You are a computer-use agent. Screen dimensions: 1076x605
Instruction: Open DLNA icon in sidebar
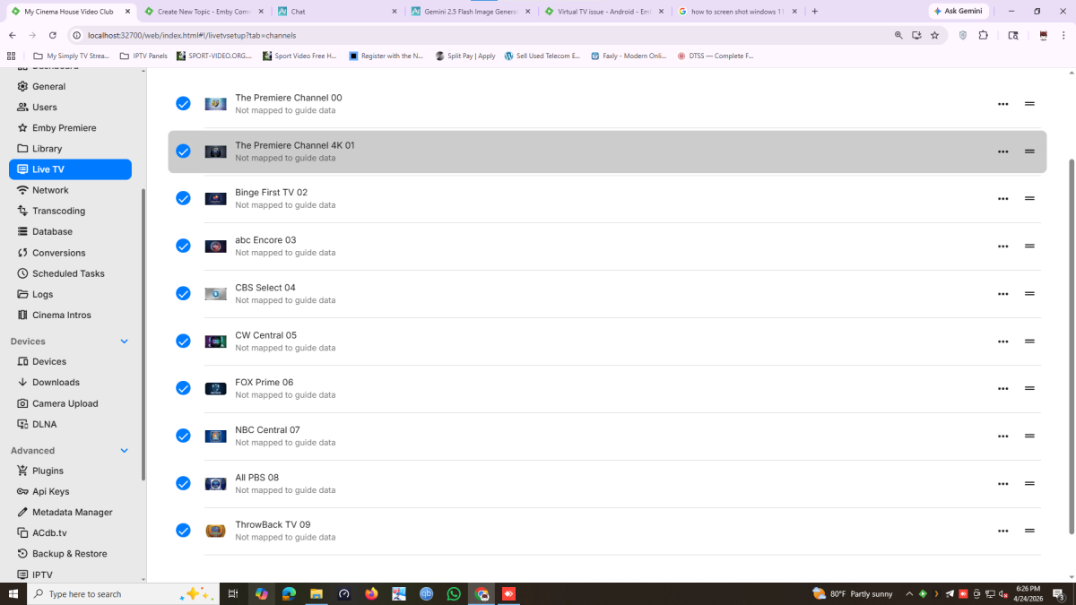click(23, 424)
